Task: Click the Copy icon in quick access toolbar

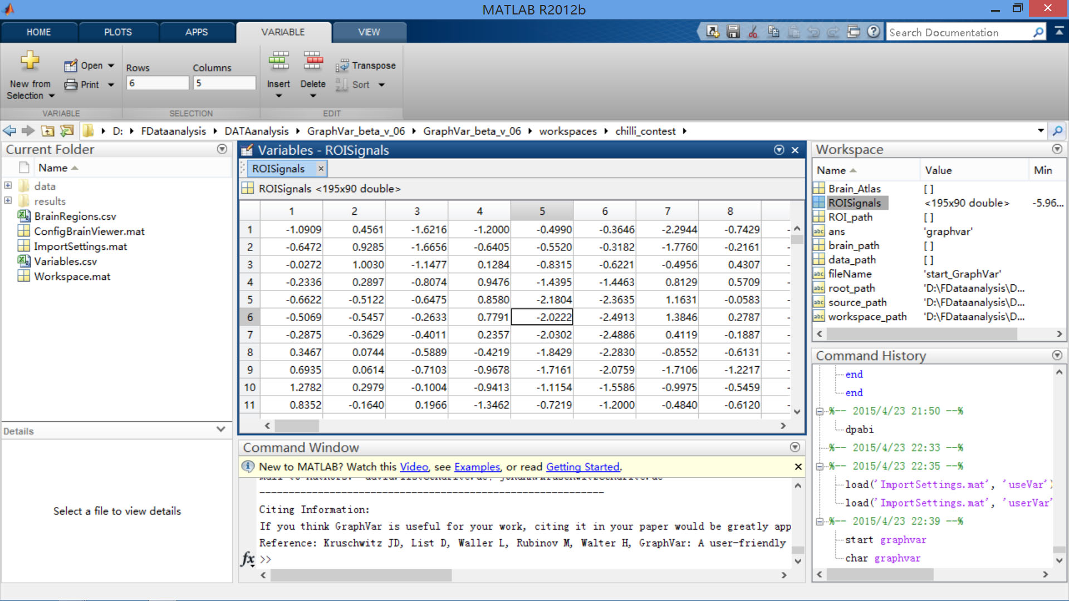Action: pyautogui.click(x=773, y=32)
